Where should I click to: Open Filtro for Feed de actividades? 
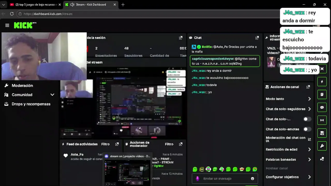[106, 144]
